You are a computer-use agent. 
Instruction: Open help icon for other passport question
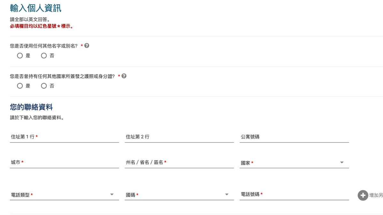pyautogui.click(x=124, y=76)
